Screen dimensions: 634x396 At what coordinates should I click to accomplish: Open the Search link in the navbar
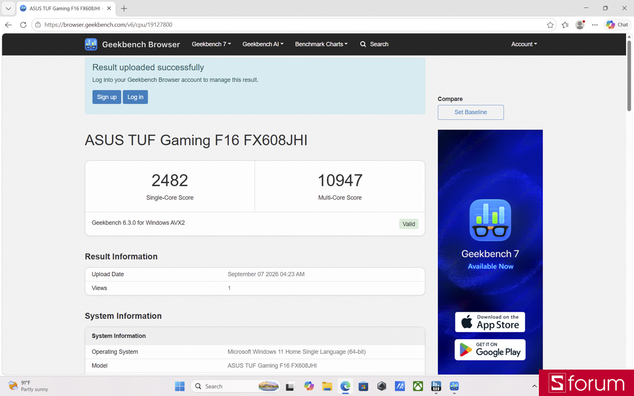tap(374, 44)
